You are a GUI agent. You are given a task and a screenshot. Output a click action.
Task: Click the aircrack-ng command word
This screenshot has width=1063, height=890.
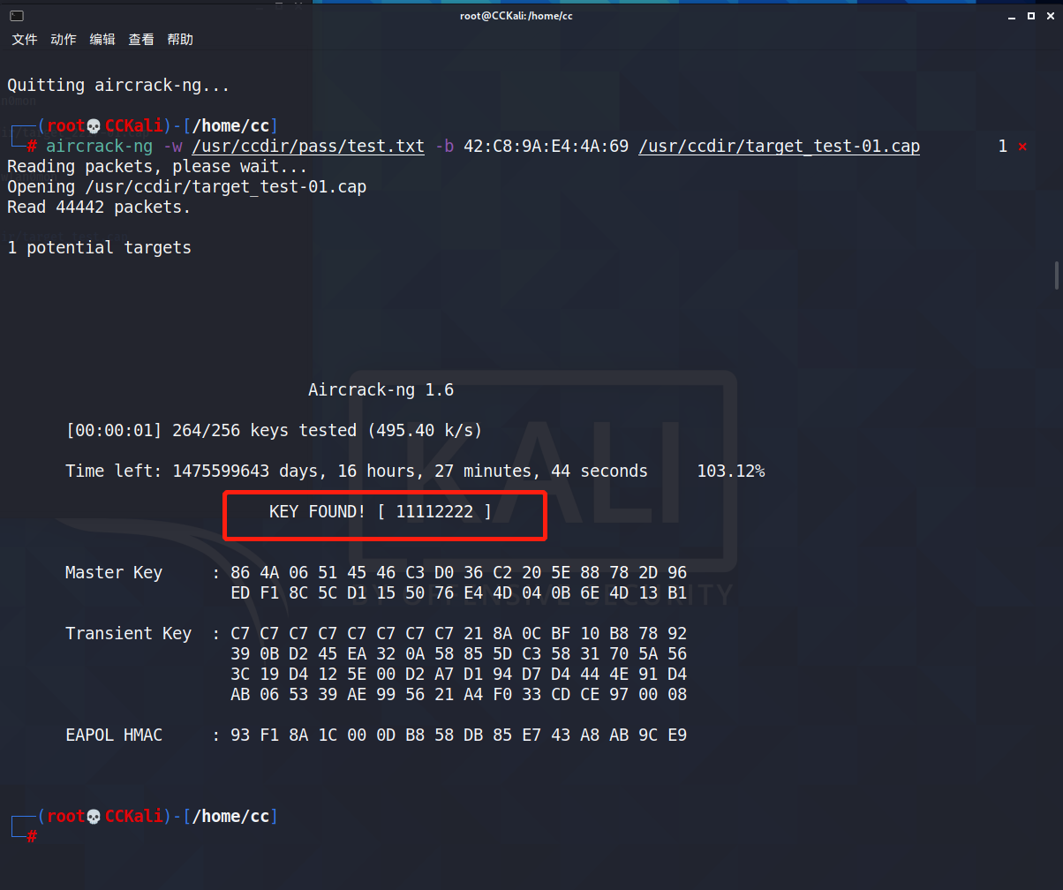[x=99, y=147]
